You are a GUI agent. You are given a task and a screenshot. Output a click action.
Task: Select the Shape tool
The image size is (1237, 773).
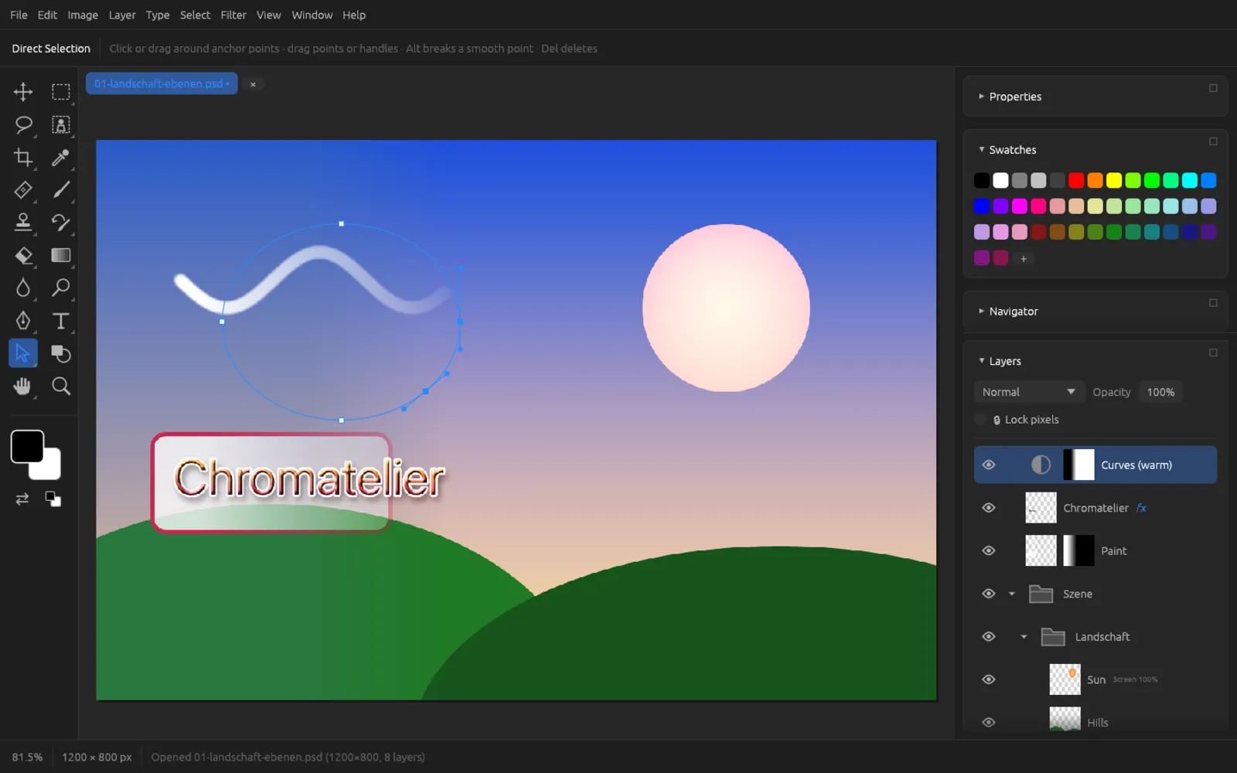click(x=60, y=353)
